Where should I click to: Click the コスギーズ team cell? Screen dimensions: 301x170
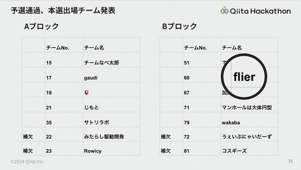click(234, 151)
